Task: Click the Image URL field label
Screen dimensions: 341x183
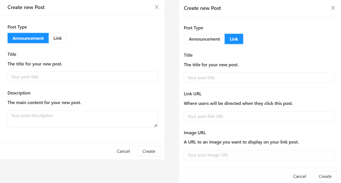Action: [195, 133]
